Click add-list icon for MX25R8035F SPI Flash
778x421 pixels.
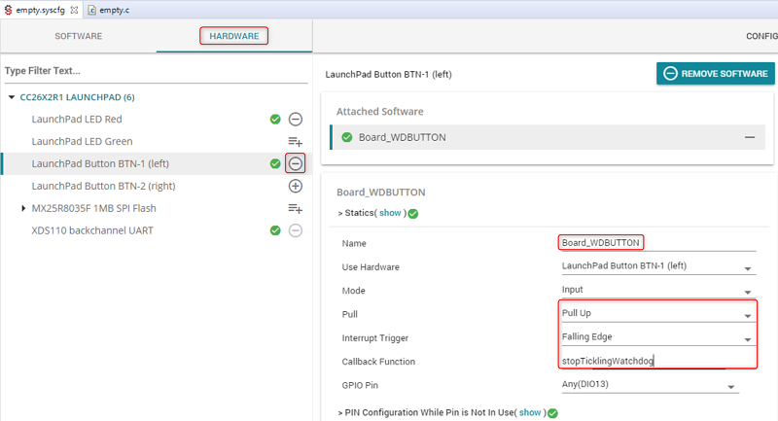point(296,208)
